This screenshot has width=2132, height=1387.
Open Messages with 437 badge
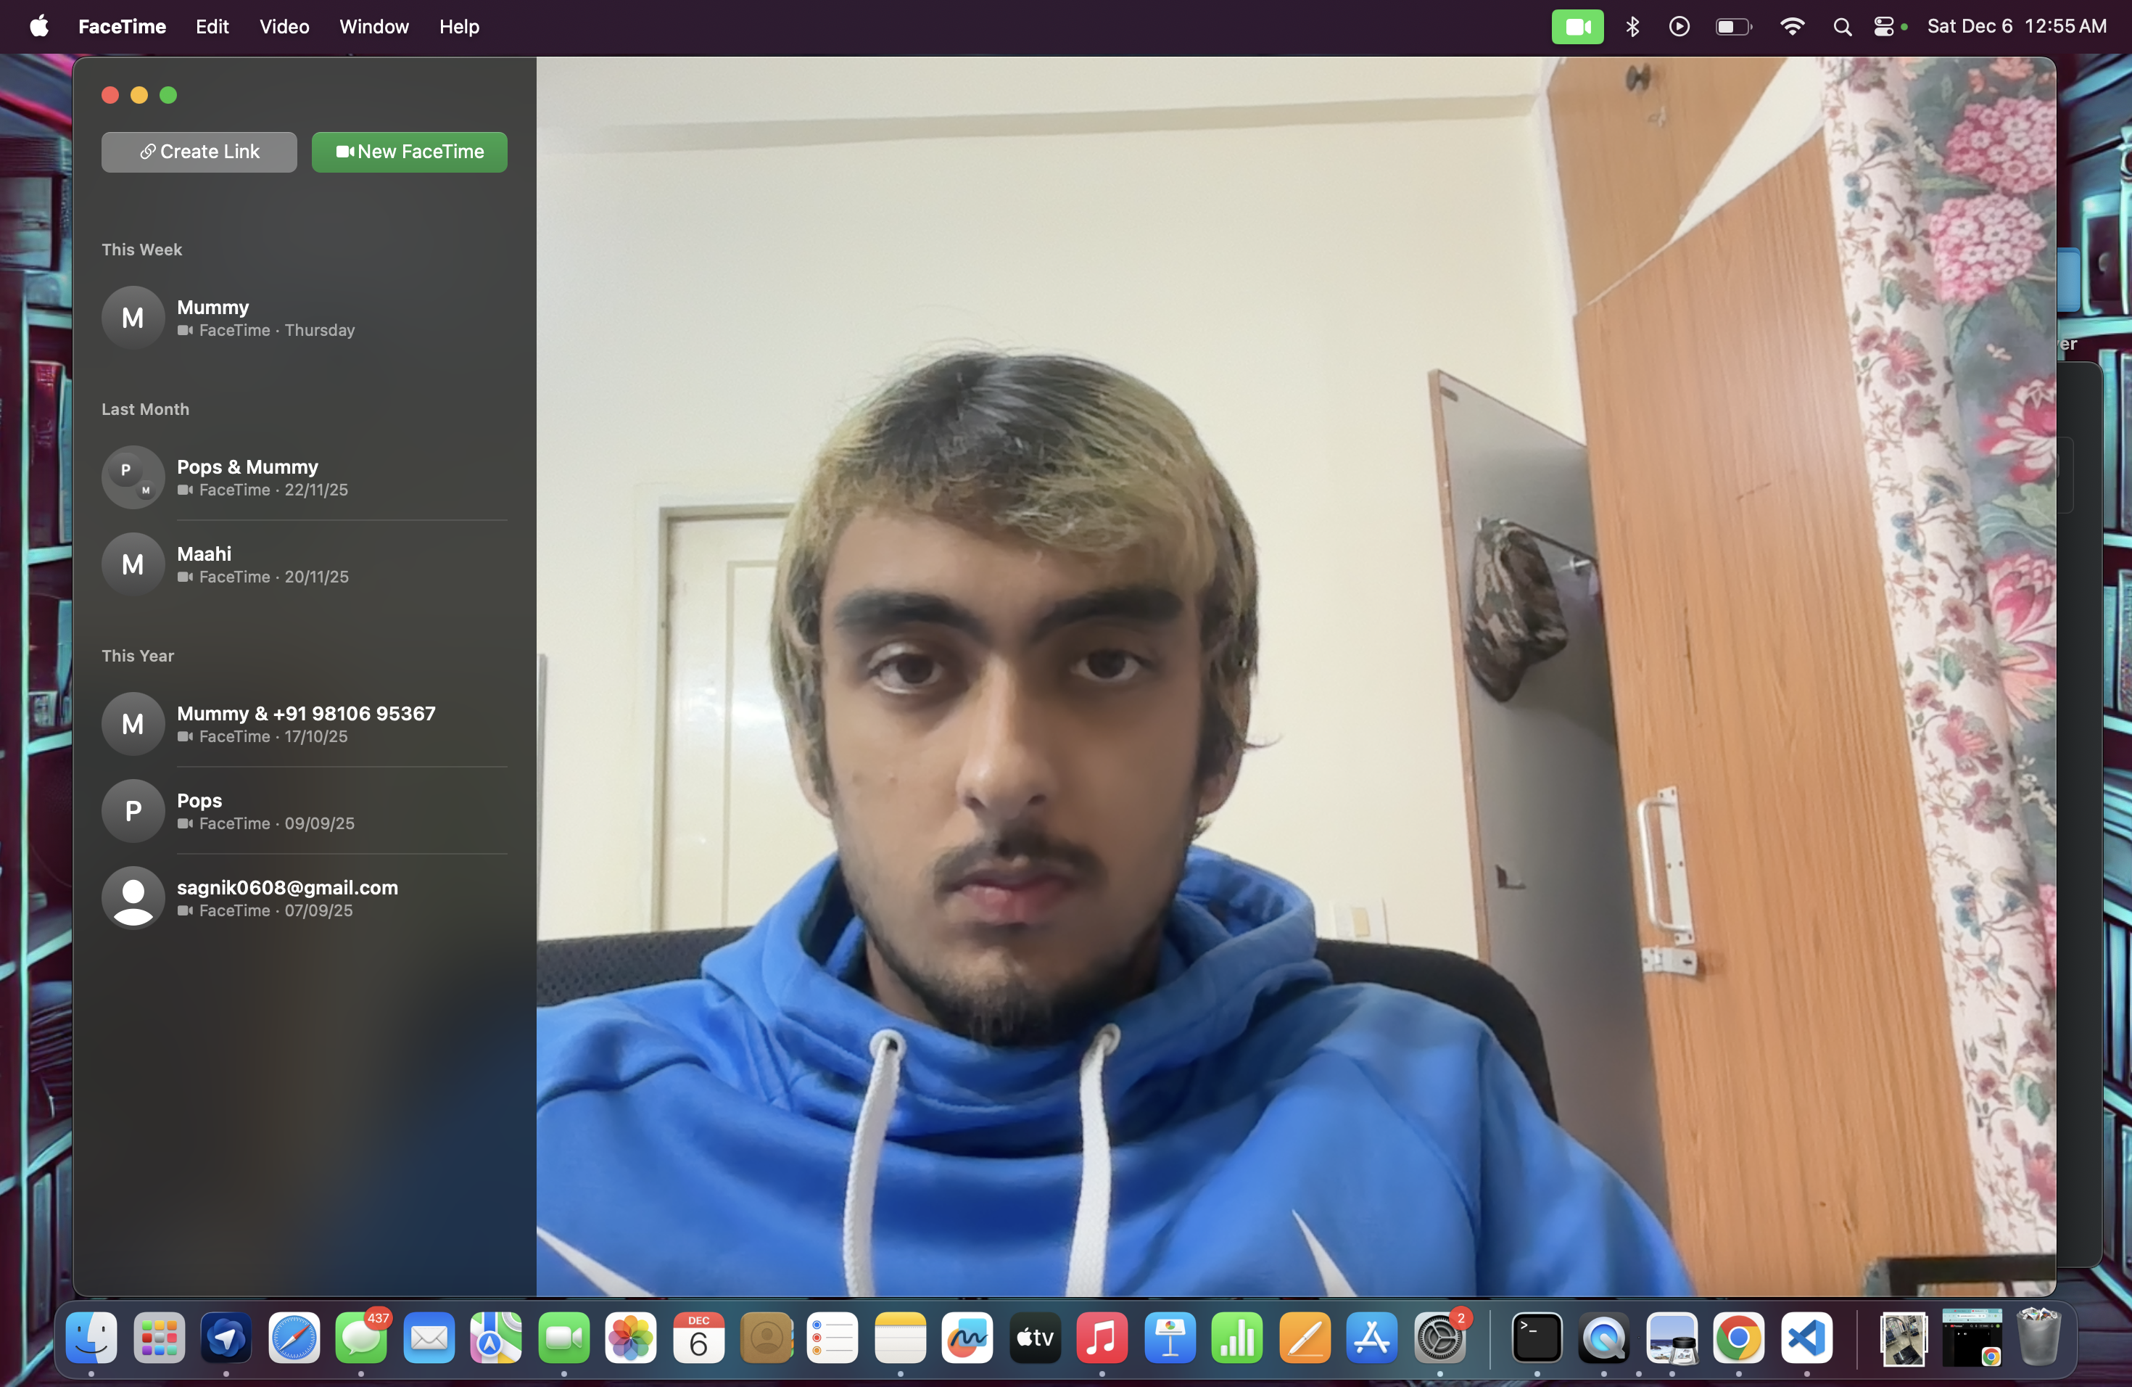tap(361, 1338)
